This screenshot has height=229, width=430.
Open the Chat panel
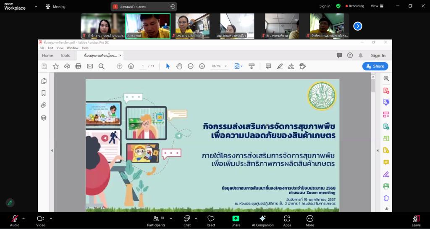click(x=187, y=221)
